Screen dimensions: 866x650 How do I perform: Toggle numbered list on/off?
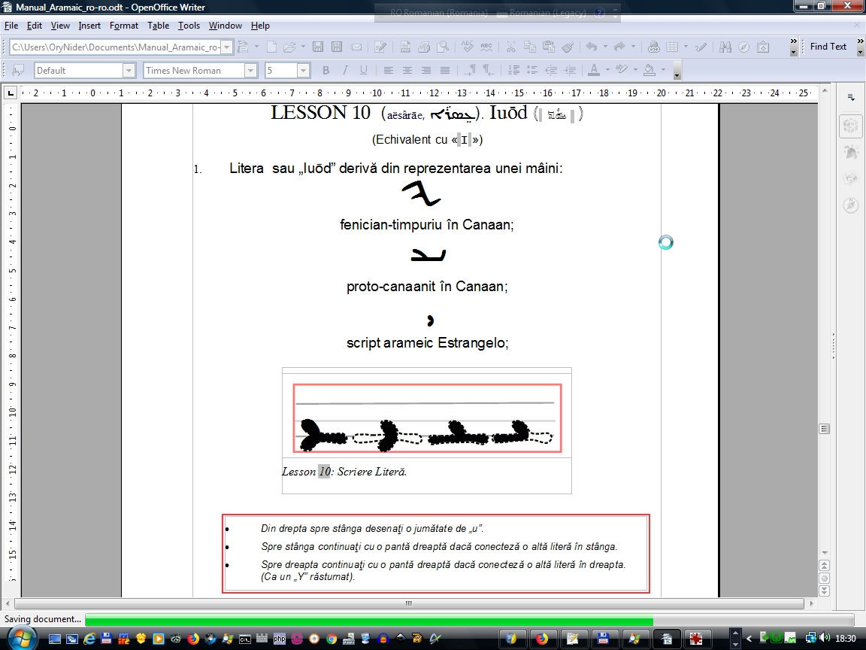pos(513,71)
